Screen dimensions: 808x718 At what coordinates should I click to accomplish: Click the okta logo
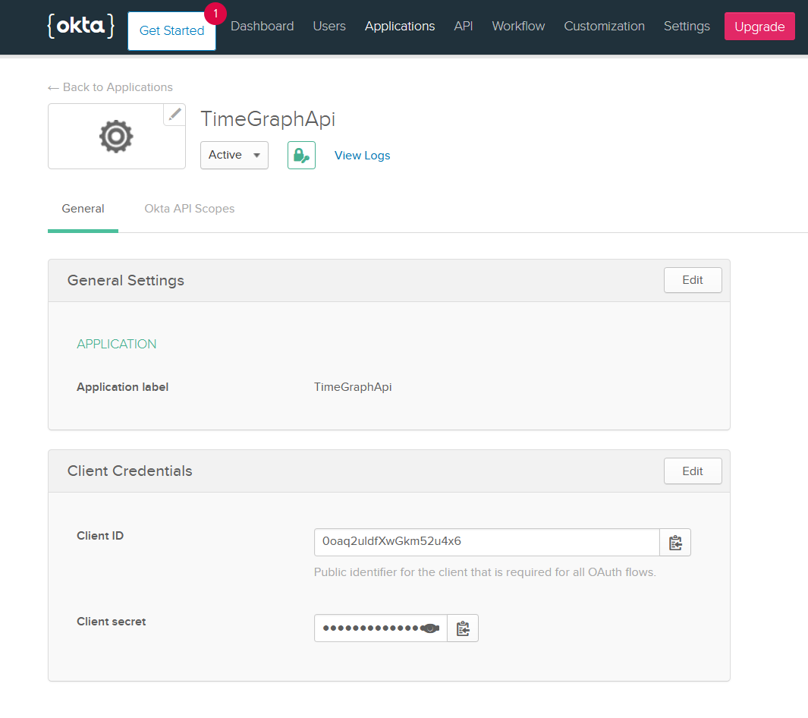pos(80,26)
